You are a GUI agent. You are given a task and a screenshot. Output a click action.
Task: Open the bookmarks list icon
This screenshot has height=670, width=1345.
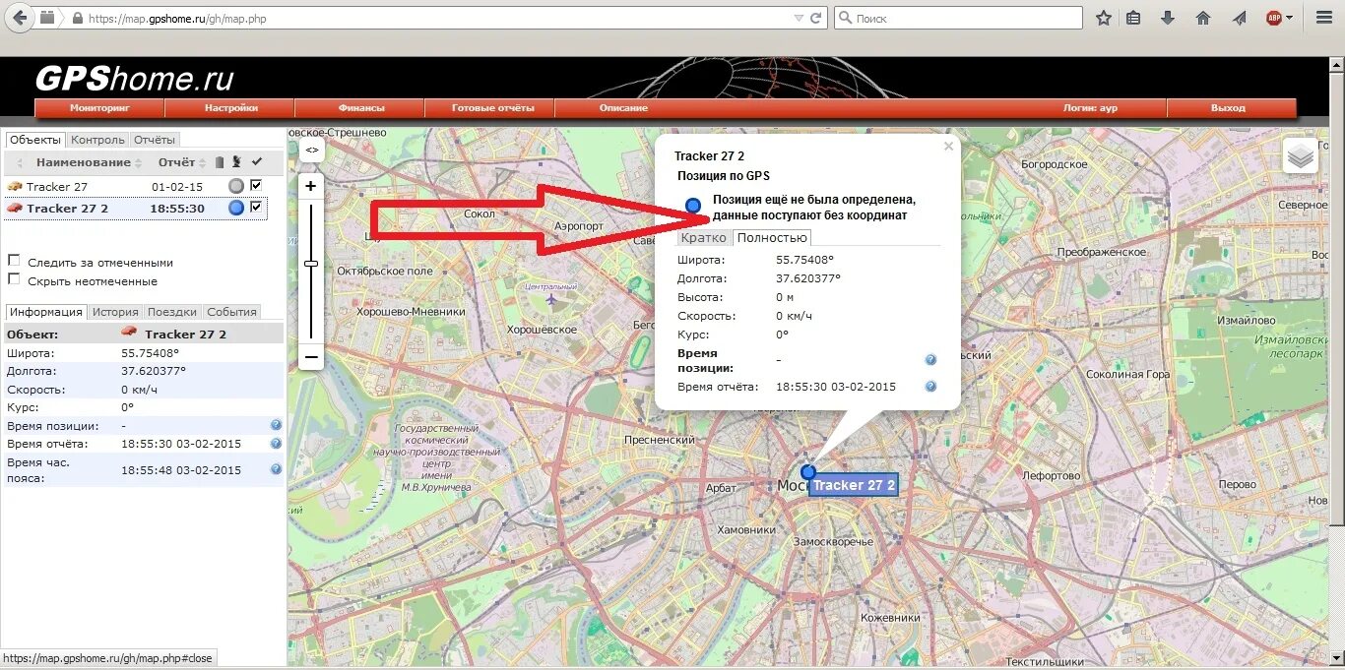pyautogui.click(x=1133, y=18)
